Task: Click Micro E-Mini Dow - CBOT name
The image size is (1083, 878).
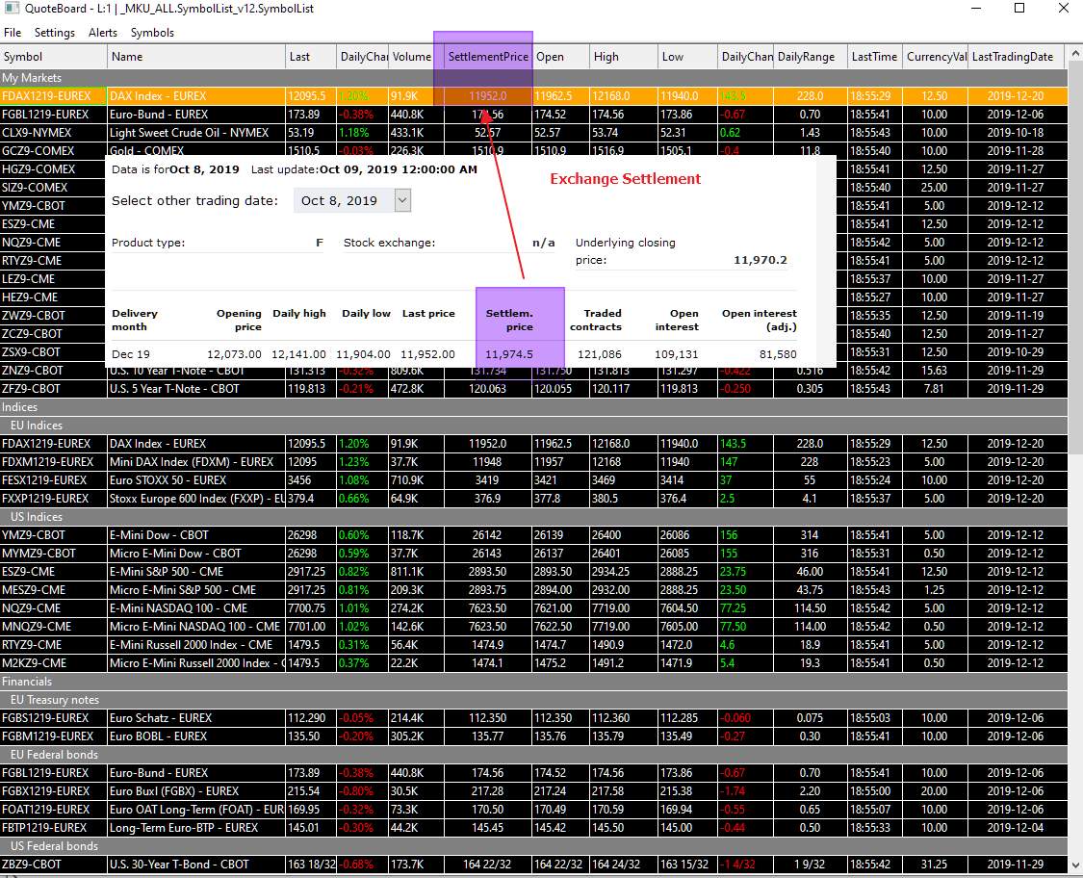Action: point(175,554)
